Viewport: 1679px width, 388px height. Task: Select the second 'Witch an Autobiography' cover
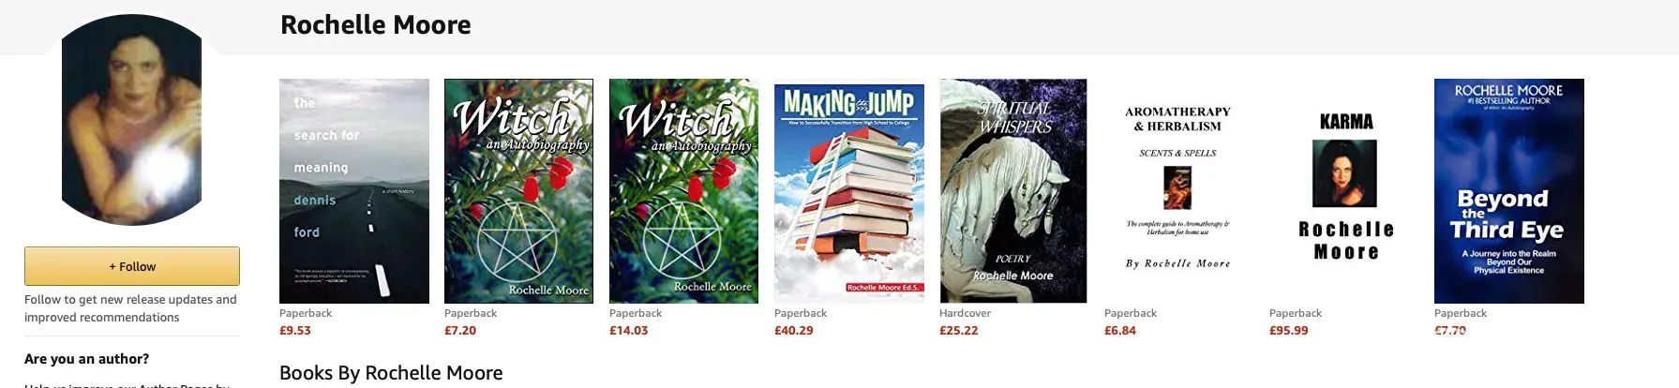[x=683, y=191]
